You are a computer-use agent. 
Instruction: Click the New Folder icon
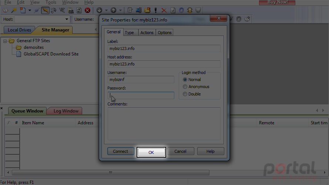147,10
